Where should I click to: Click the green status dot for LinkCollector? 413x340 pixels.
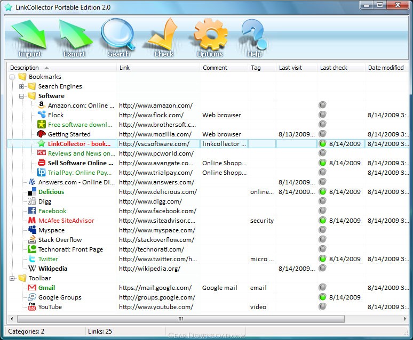[x=322, y=143]
